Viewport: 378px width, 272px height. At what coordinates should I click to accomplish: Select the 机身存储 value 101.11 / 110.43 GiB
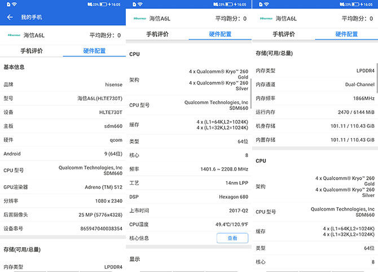(x=353, y=126)
